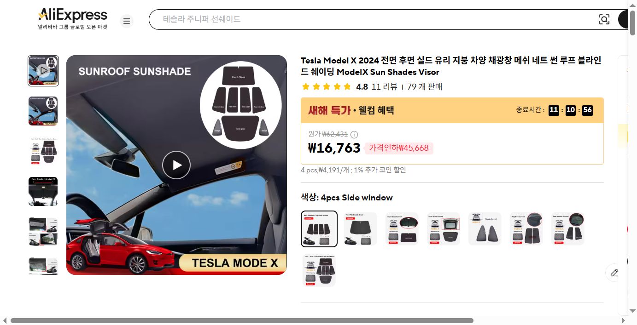Play the product video in main image
637x325 pixels.
pos(176,165)
